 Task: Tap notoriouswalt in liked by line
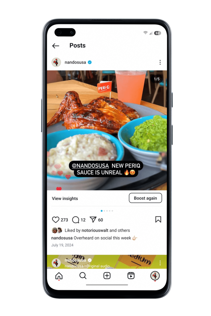coord(95,230)
